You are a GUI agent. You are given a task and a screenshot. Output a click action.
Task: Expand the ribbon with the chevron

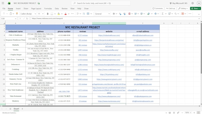199,14
